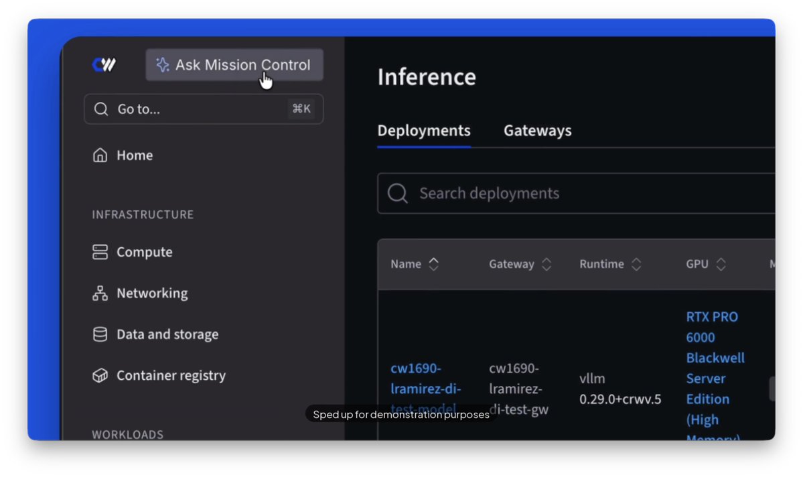Image resolution: width=803 pixels, height=477 pixels.
Task: Click the WORKLOADS section label
Action: tap(127, 435)
